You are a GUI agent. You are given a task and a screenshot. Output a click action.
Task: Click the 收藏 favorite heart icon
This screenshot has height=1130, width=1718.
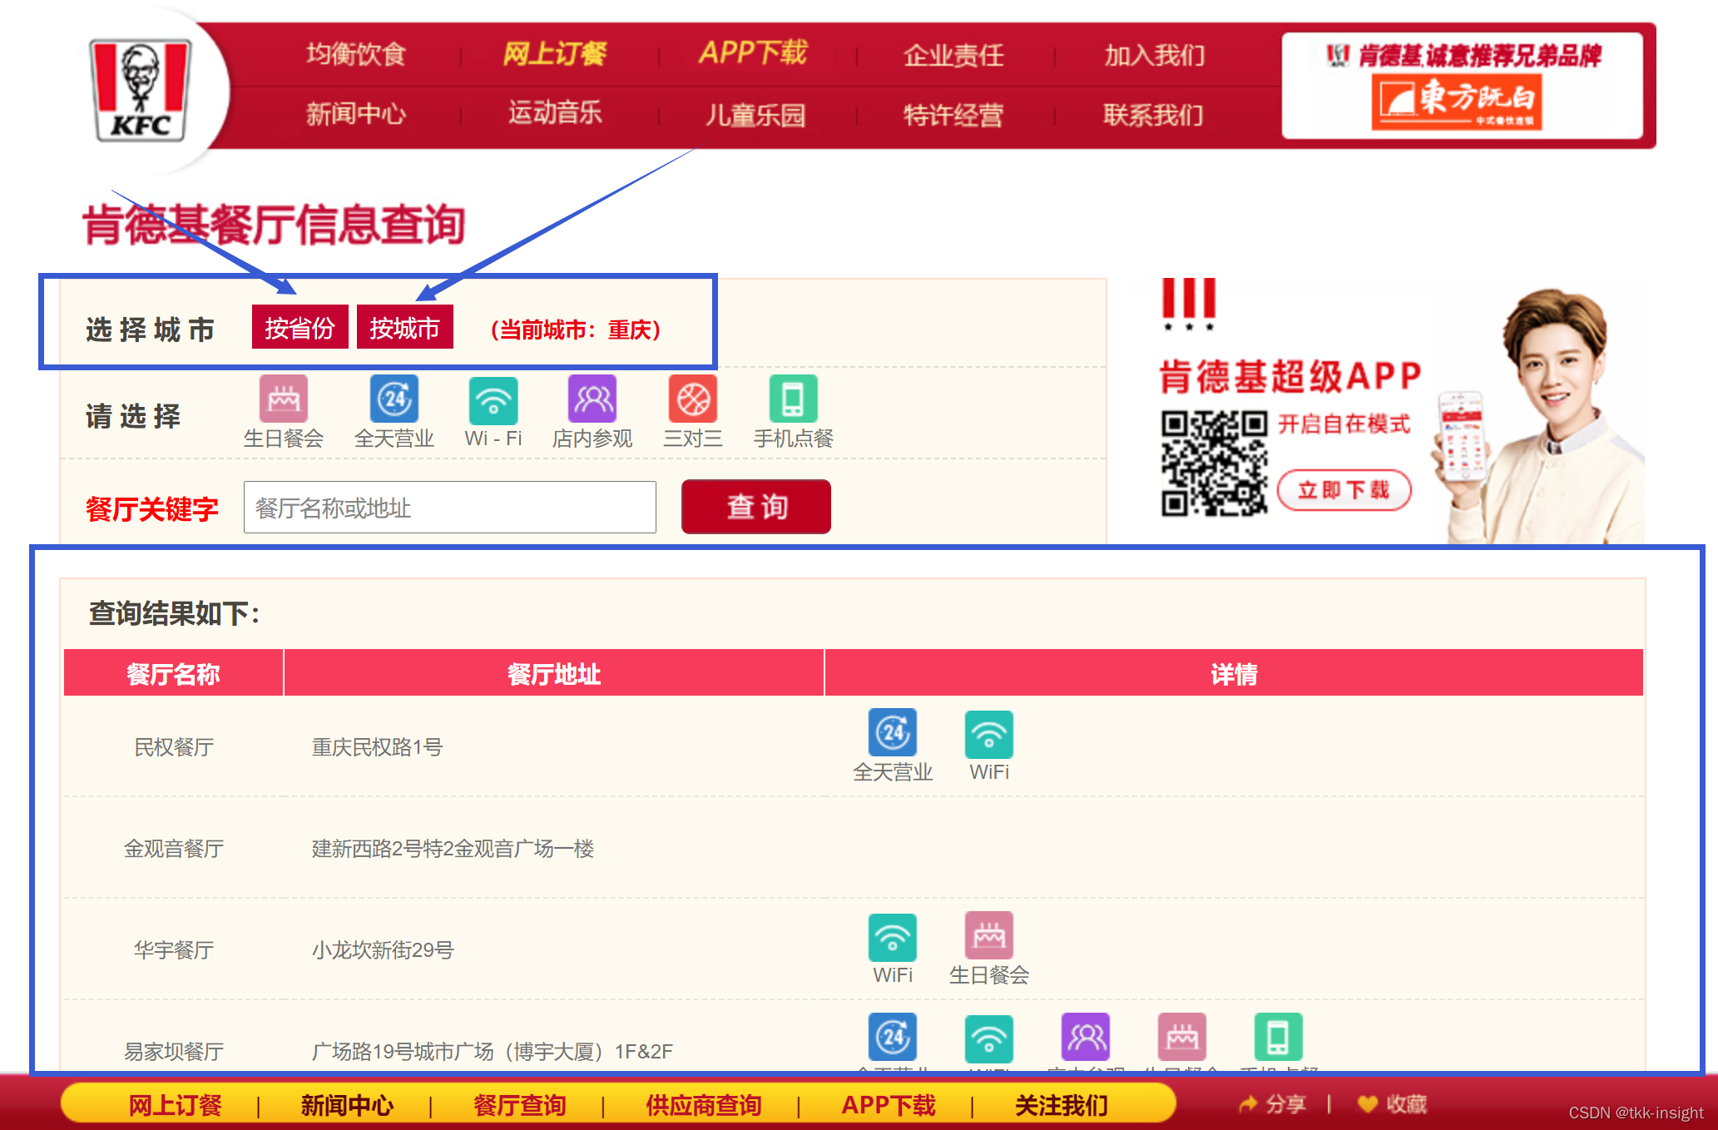pos(1368,1104)
